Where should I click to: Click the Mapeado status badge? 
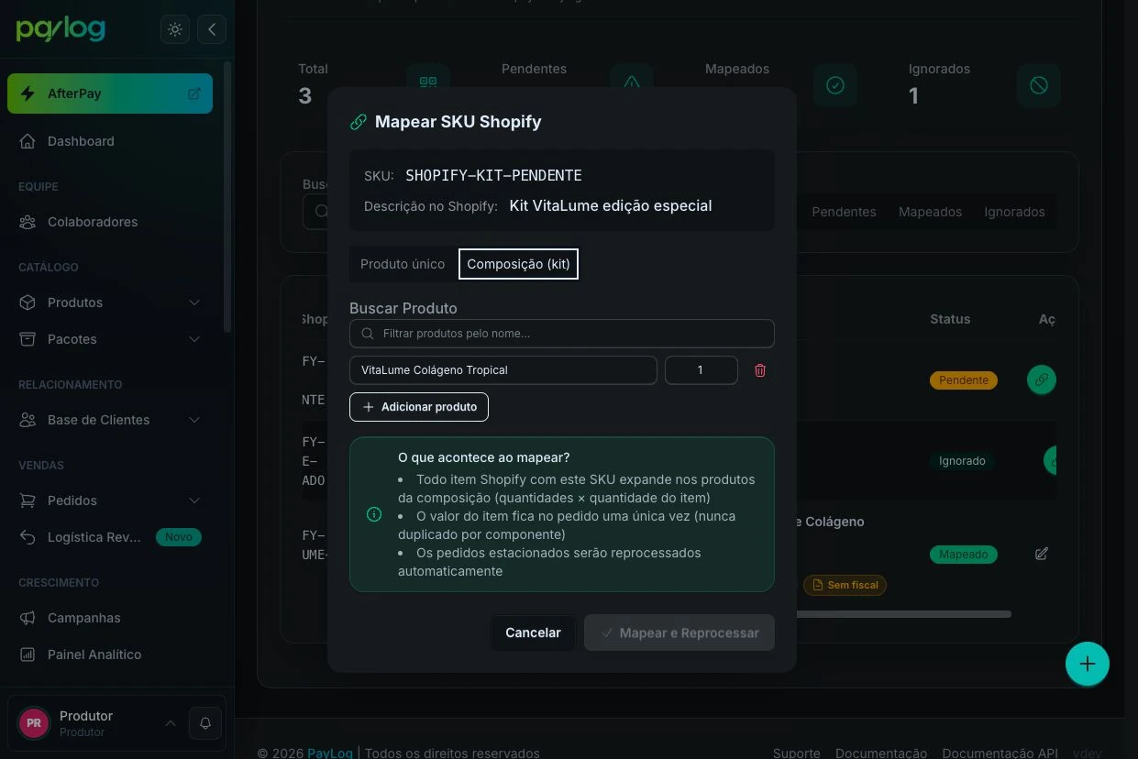(964, 554)
